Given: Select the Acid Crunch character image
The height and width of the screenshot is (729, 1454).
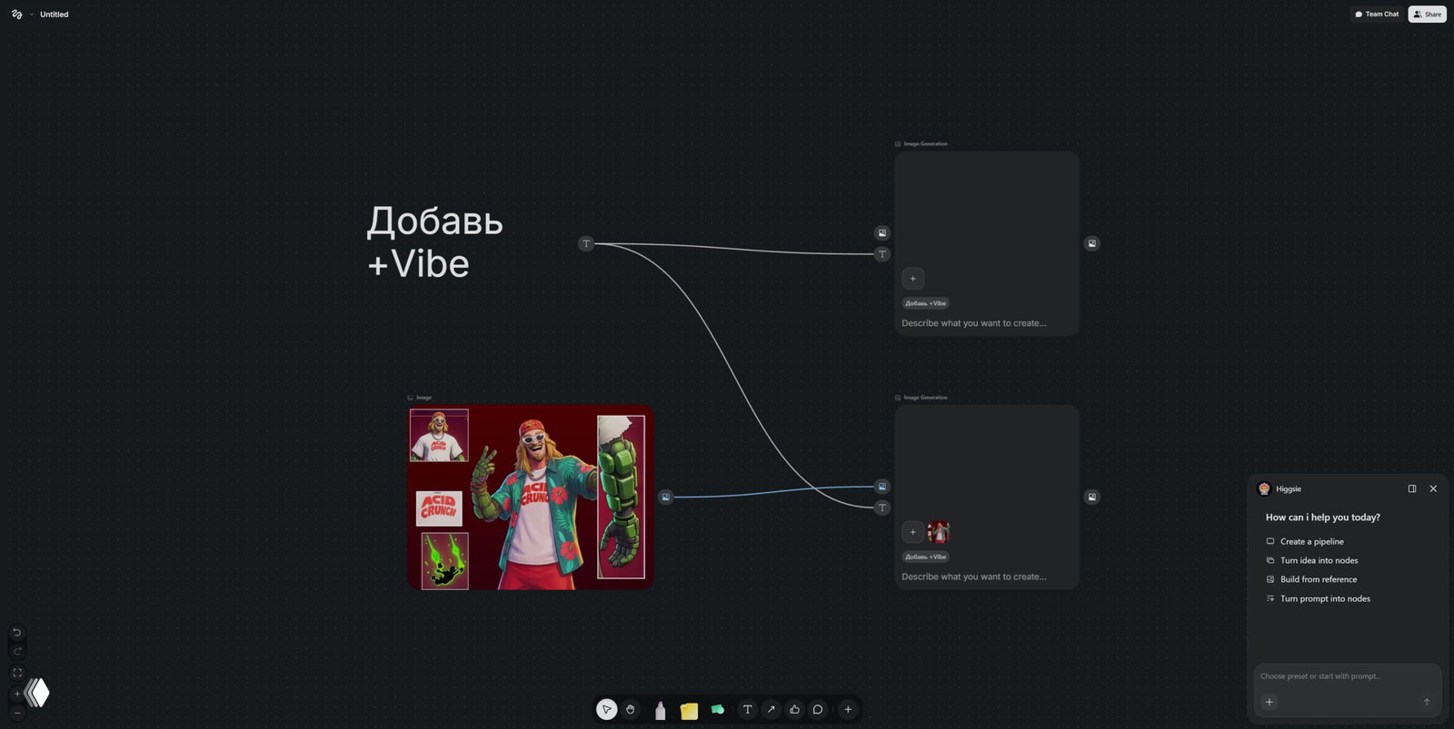Looking at the screenshot, I should pos(531,497).
